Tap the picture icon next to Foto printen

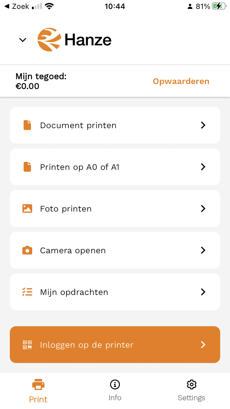point(27,208)
